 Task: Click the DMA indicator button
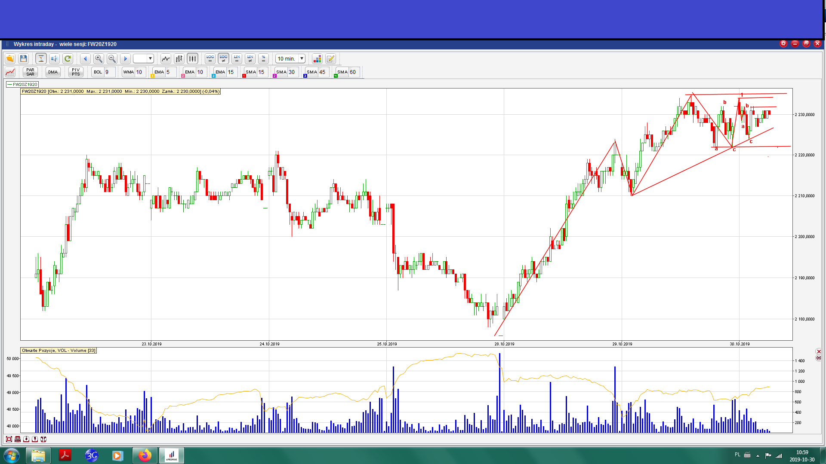(x=53, y=72)
